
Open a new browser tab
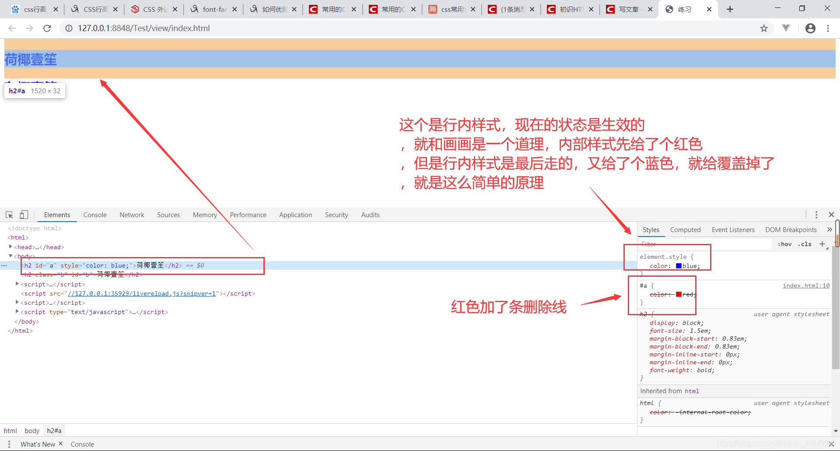click(x=730, y=9)
